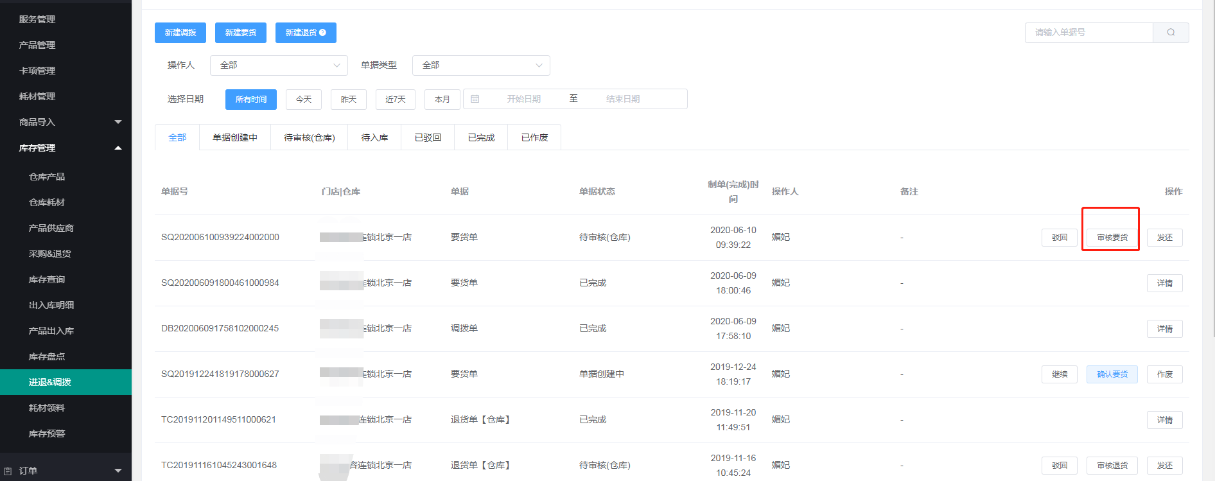Click 发还 for order TC201911161045243001648

[1165, 466]
